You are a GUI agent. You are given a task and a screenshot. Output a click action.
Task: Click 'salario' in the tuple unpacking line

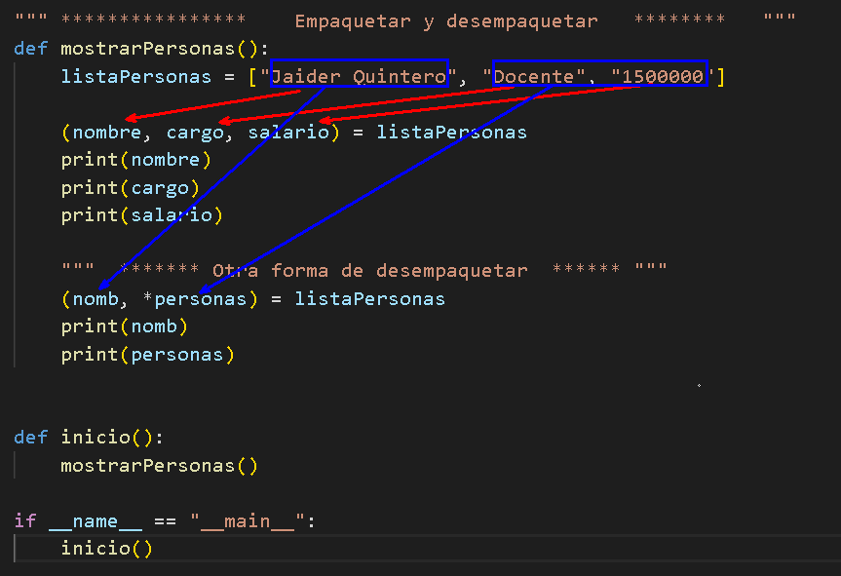coord(288,132)
